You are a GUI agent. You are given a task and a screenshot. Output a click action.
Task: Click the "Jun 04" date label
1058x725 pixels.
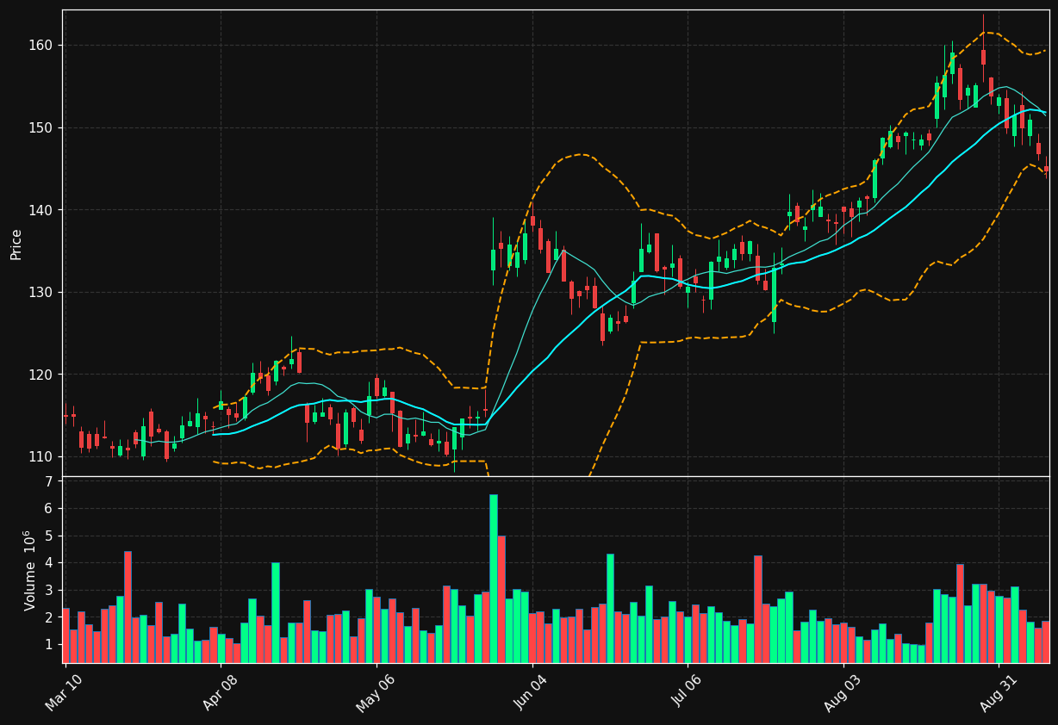tap(532, 693)
